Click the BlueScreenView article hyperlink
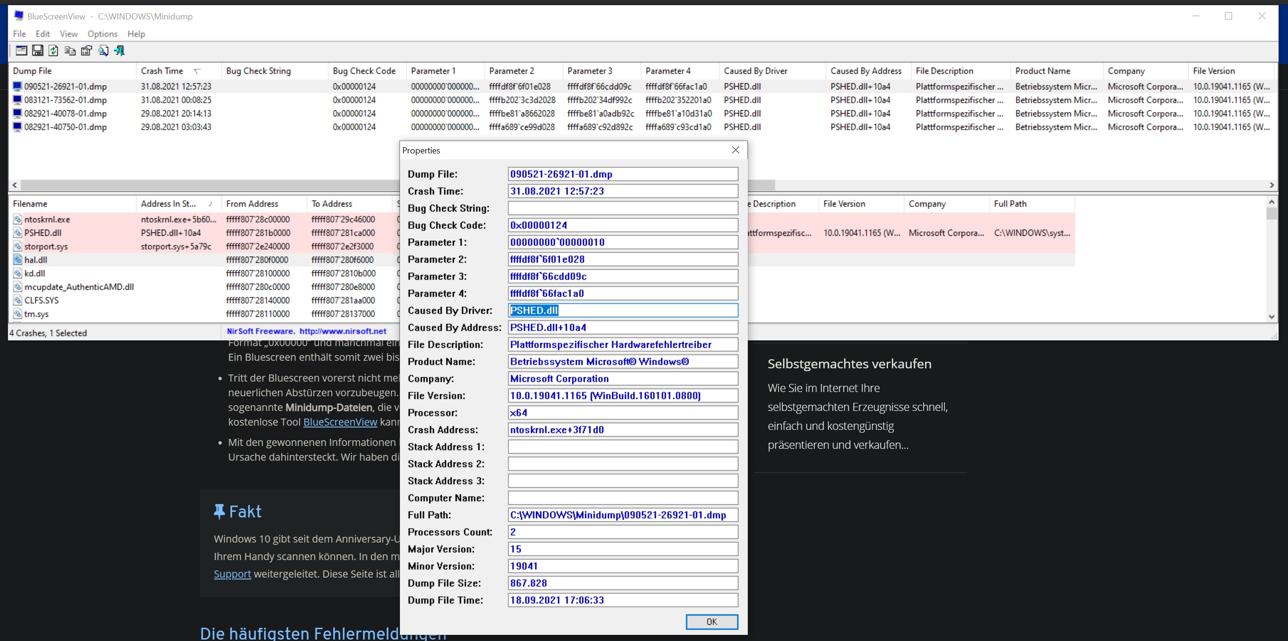The height and width of the screenshot is (641, 1288). pos(340,422)
